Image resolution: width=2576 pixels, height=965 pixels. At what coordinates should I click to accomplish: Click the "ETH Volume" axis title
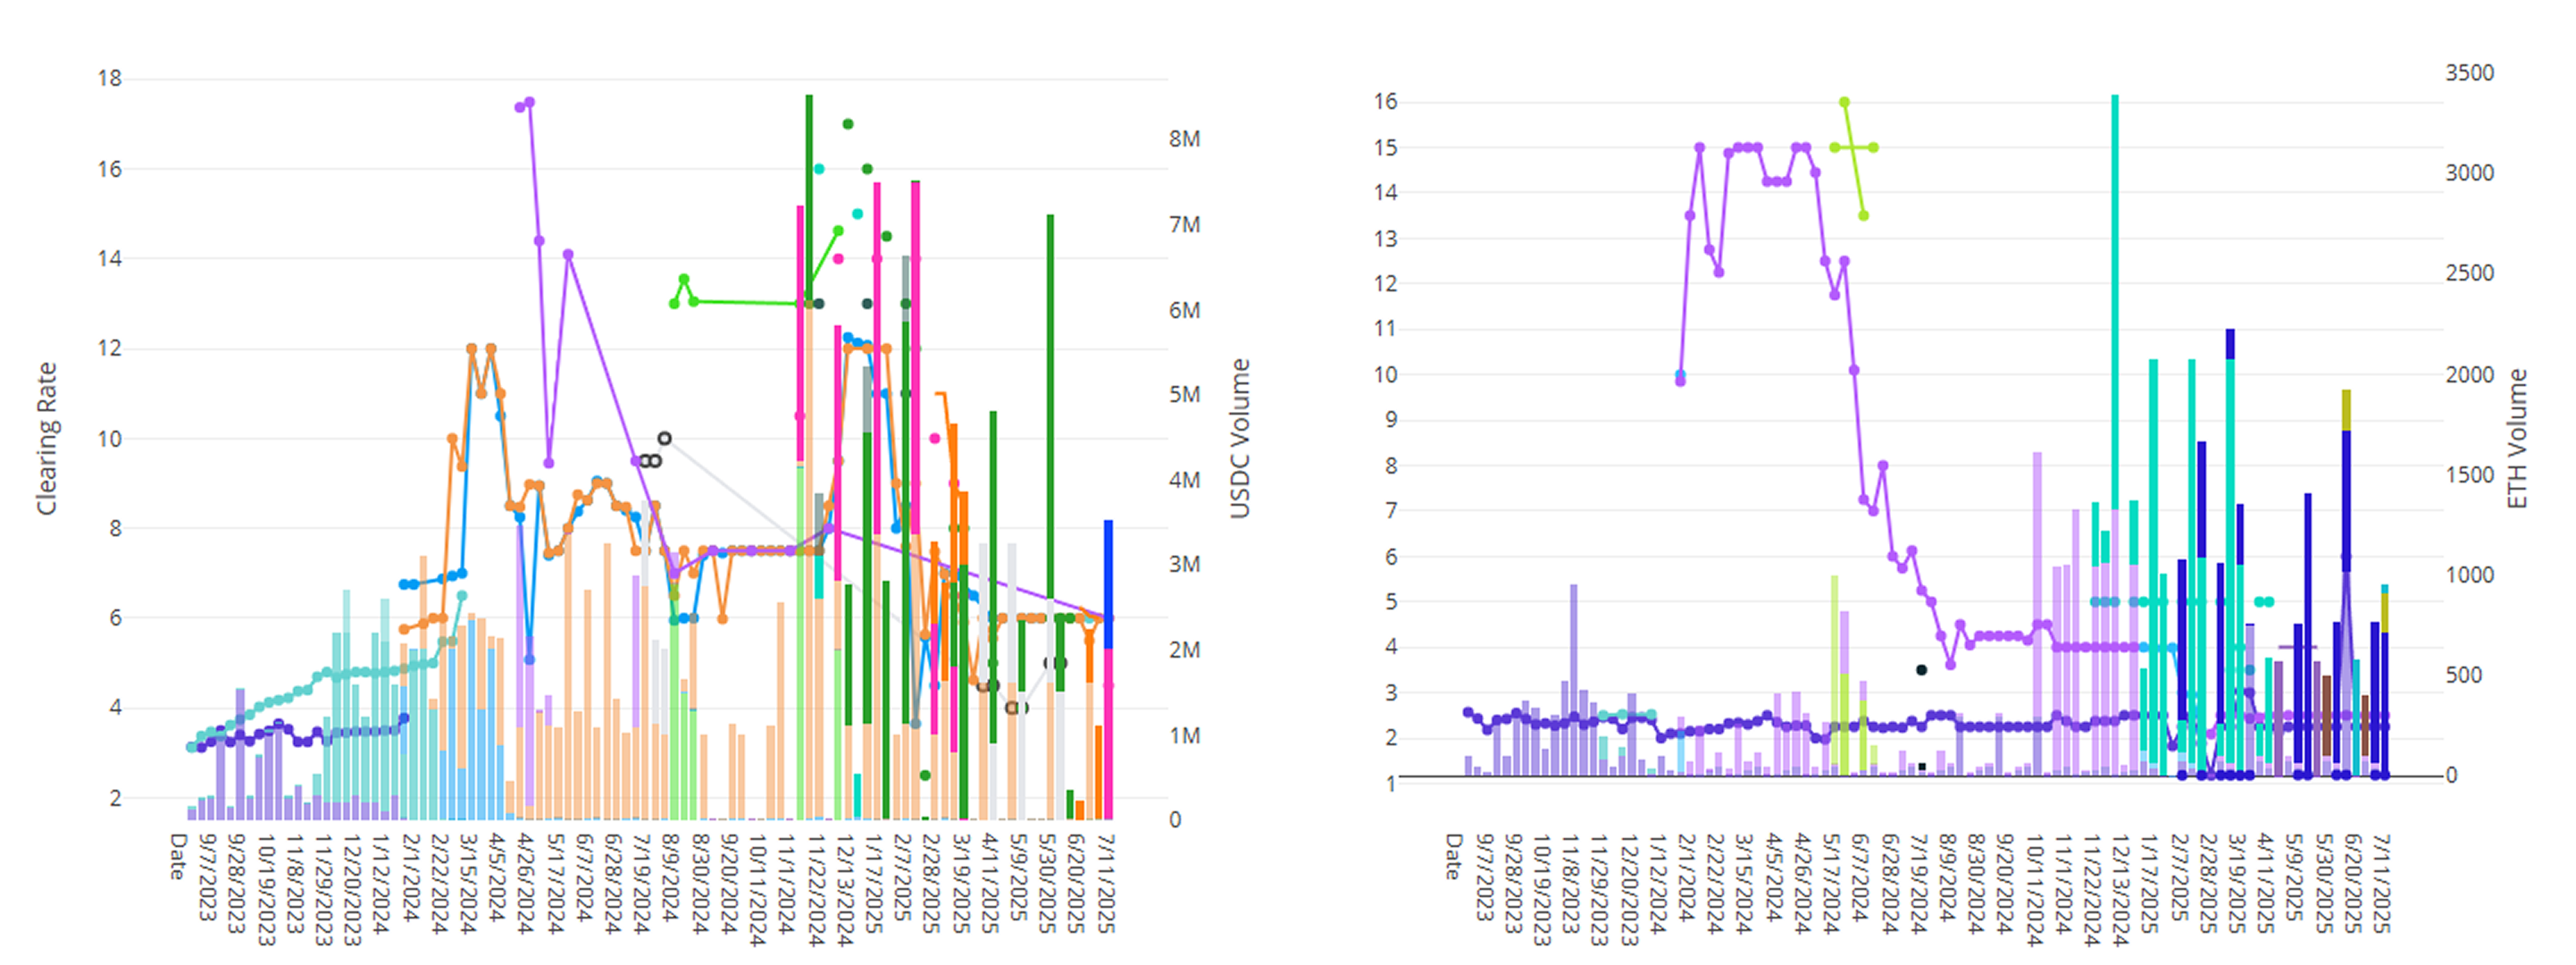(2517, 439)
